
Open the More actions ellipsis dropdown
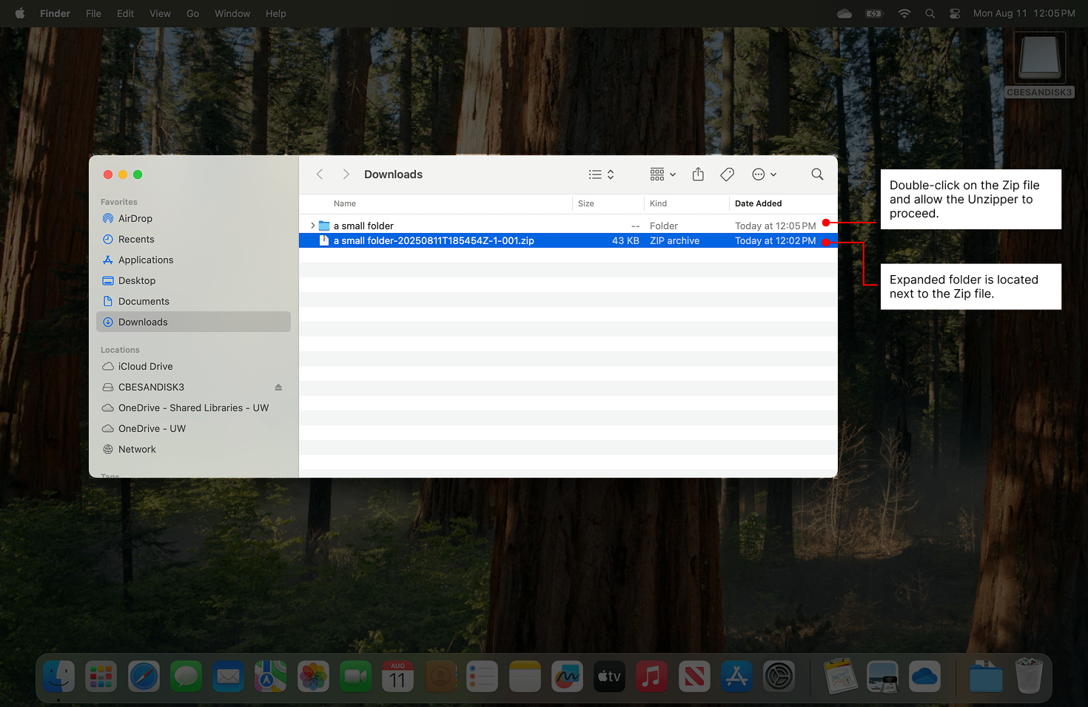click(764, 174)
